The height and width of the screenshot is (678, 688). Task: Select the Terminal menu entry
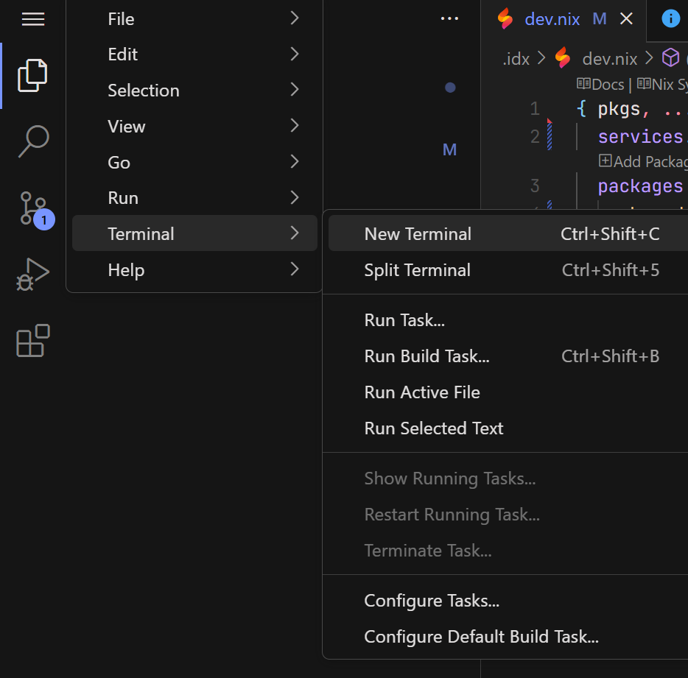click(194, 233)
